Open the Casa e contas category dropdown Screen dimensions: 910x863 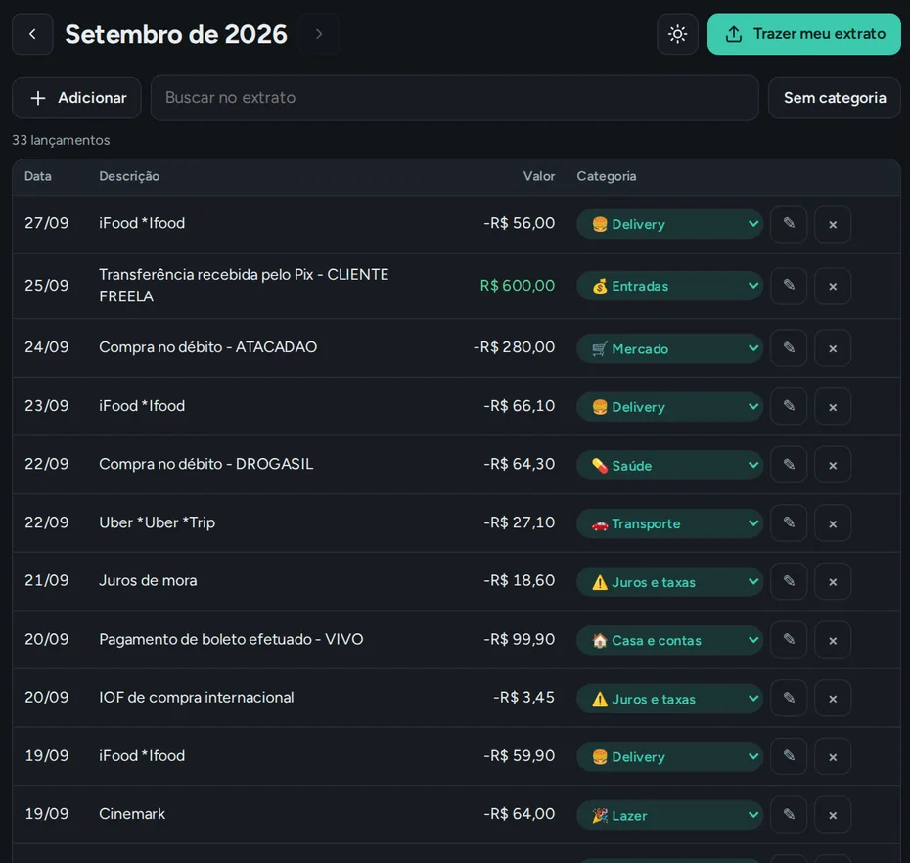(x=669, y=640)
